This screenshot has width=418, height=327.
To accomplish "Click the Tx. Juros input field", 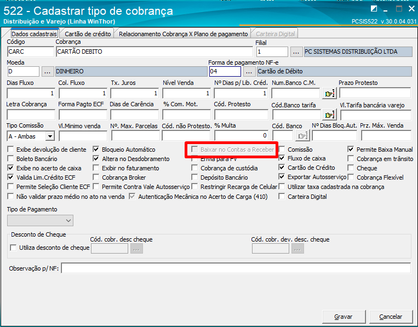I will point(135,93).
